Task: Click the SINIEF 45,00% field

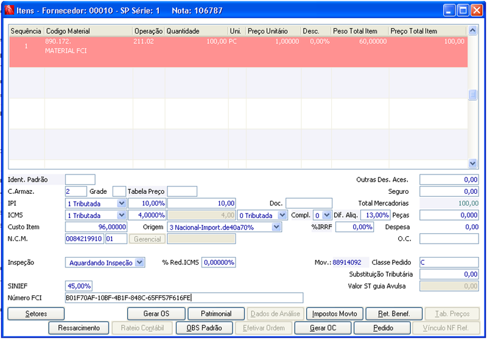Action: [79, 286]
